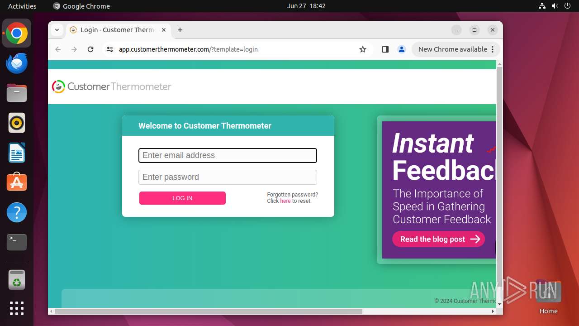
Task: Click the scroll-left arrow of horizontal scrollbar
Action: click(51, 311)
